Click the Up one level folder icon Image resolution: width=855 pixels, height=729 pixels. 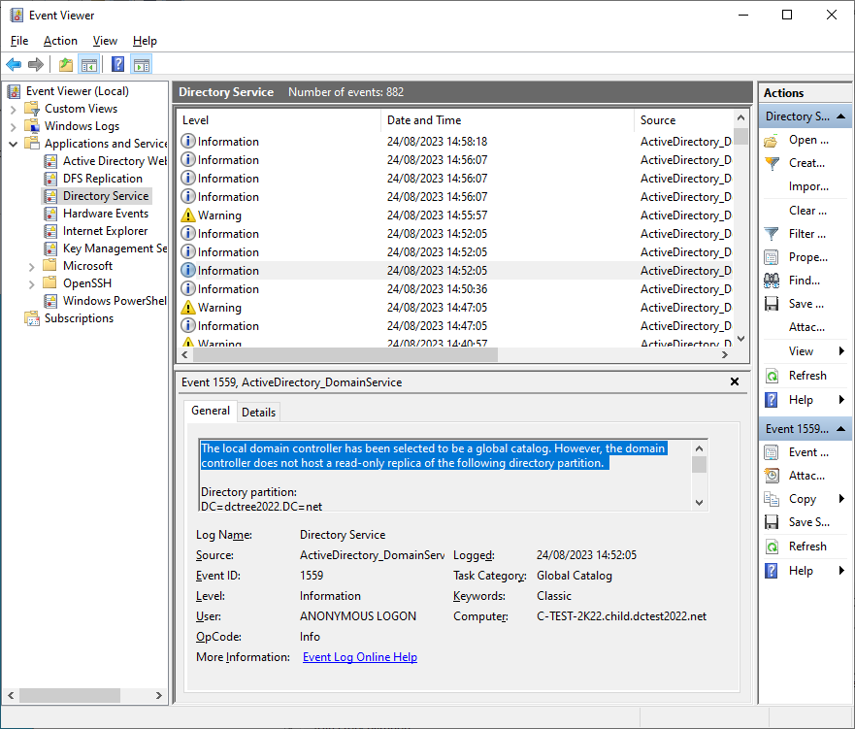[x=66, y=65]
